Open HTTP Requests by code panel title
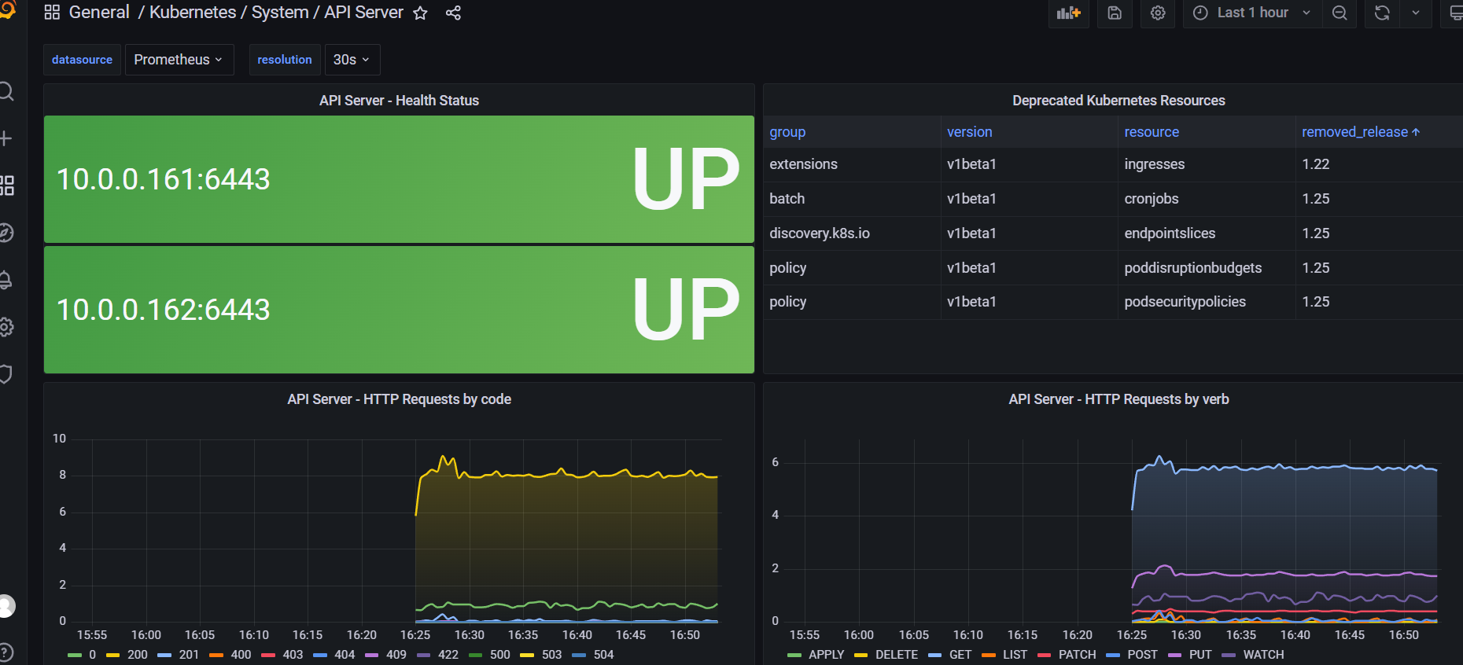The image size is (1463, 665). pyautogui.click(x=399, y=399)
